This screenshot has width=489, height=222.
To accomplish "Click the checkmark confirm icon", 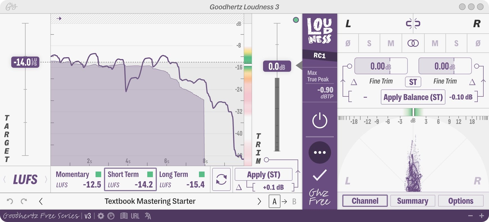I will (x=320, y=175).
